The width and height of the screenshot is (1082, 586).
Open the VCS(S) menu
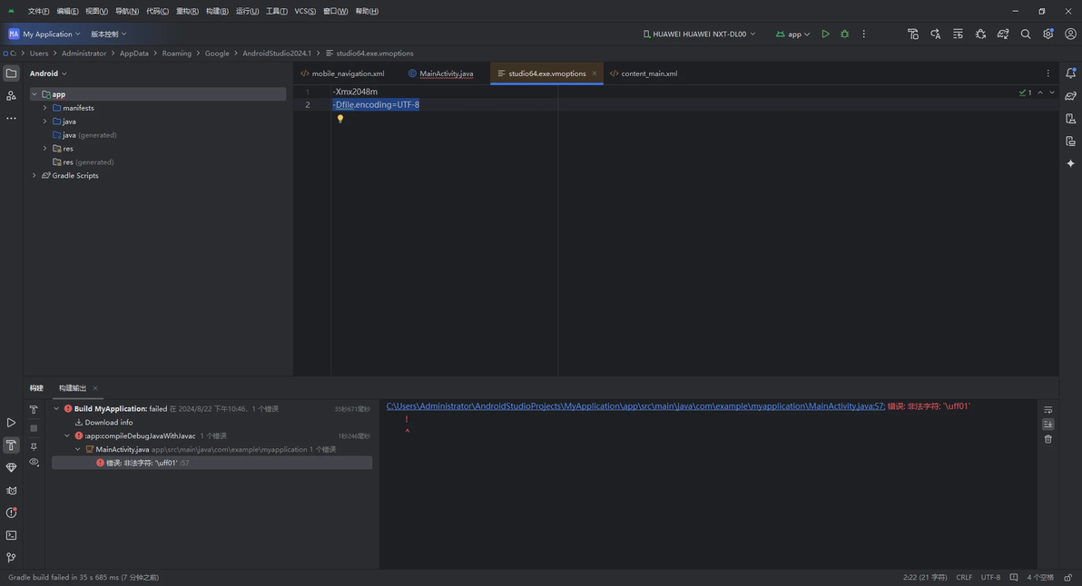click(x=305, y=11)
